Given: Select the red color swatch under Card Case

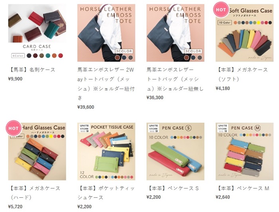Looking at the screenshot, I should (x=61, y=56).
